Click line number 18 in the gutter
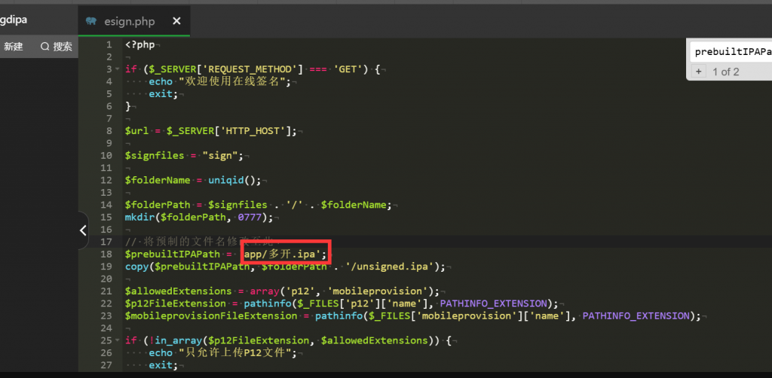Viewport: 772px width, 378px height. click(108, 255)
